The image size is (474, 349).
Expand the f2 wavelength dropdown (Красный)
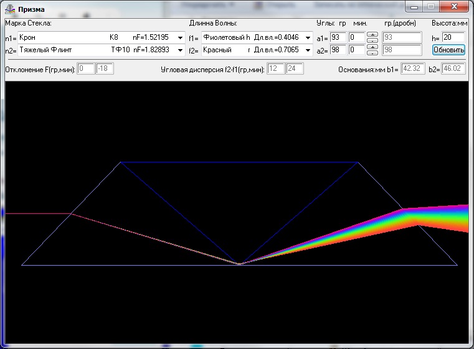pyautogui.click(x=308, y=50)
